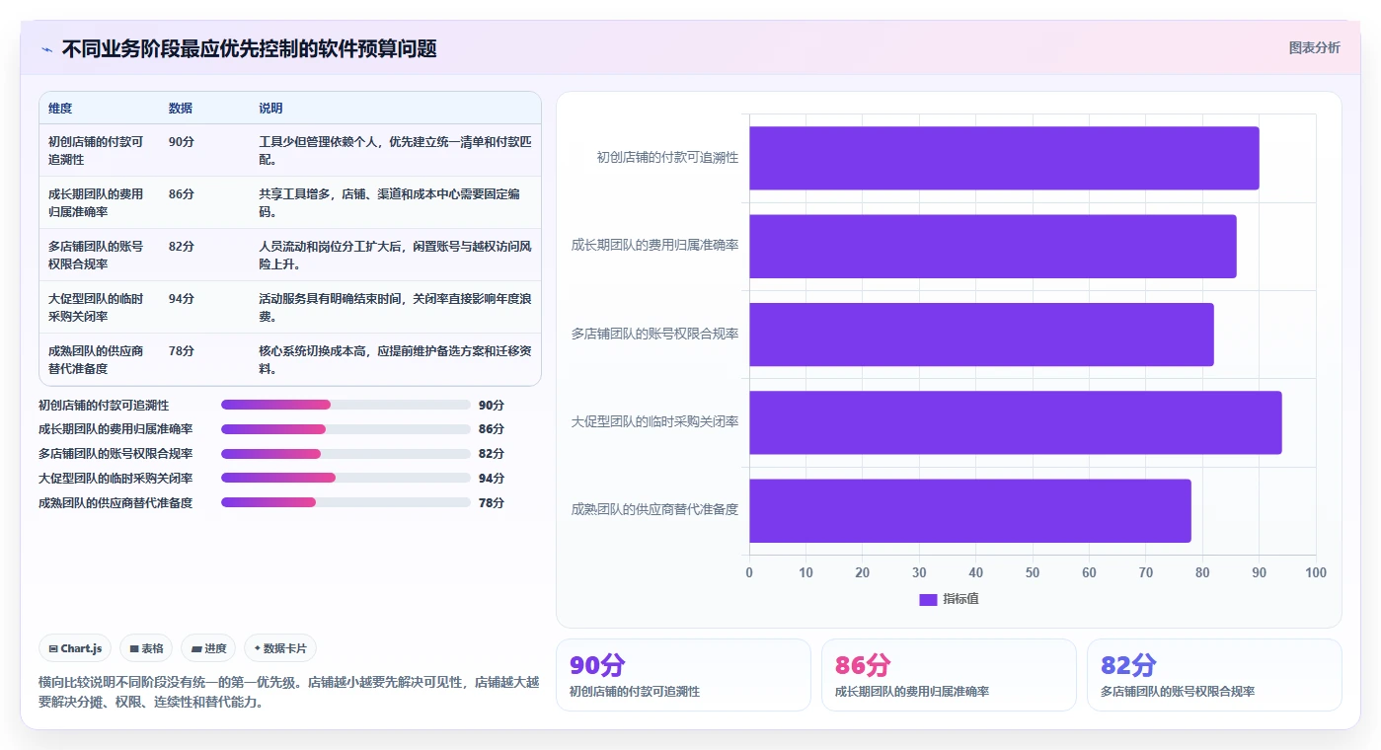The height and width of the screenshot is (750, 1381).
Task: Toggle the 指标值 legend item
Action: [949, 599]
